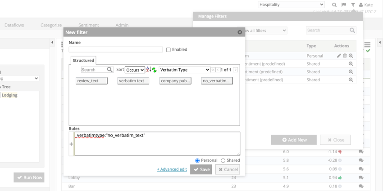This screenshot has width=383, height=191.
Task: Click the magnifier in Manage Filters search
Action: click(x=352, y=30)
